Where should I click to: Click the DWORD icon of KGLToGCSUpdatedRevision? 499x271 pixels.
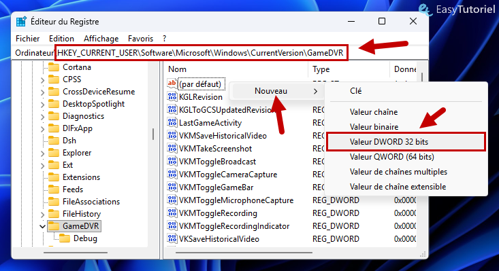click(x=172, y=109)
